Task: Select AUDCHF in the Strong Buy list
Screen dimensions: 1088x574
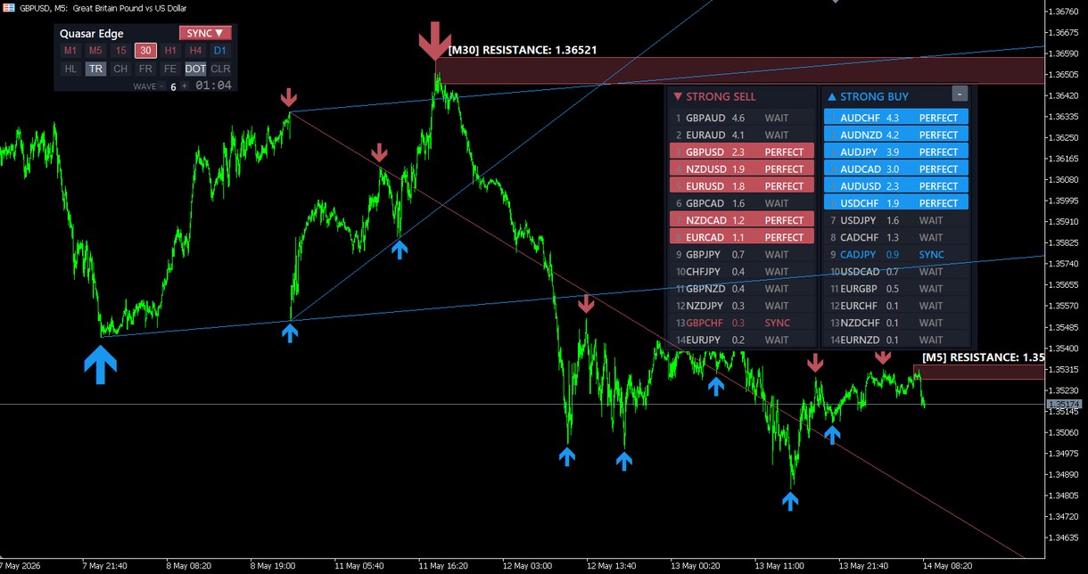Action: click(896, 118)
